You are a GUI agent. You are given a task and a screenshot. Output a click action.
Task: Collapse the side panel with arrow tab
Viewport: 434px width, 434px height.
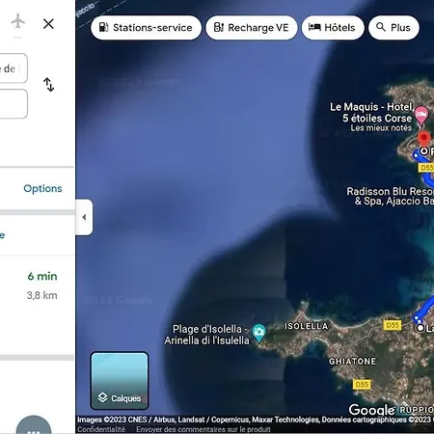[84, 217]
